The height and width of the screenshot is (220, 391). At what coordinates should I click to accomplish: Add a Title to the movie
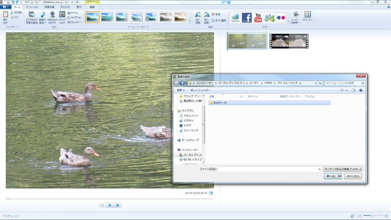(x=73, y=13)
